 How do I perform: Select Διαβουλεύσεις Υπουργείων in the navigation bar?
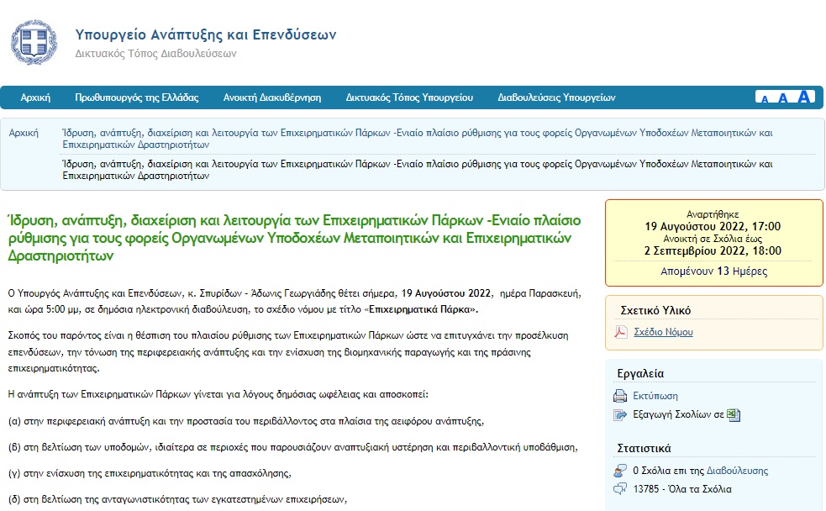click(x=556, y=97)
